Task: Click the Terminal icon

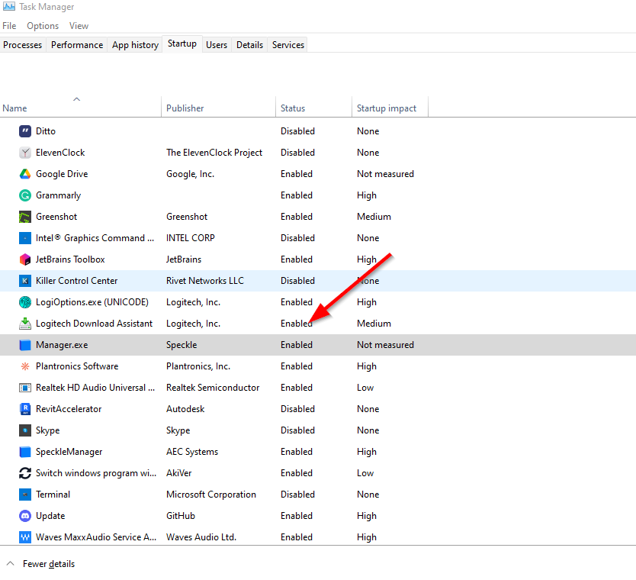Action: point(25,495)
